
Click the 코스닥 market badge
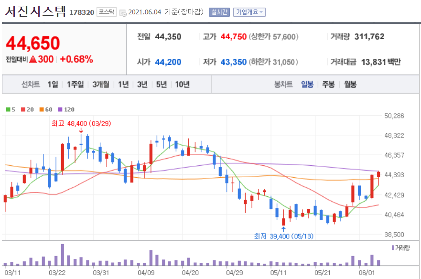[x=106, y=12]
